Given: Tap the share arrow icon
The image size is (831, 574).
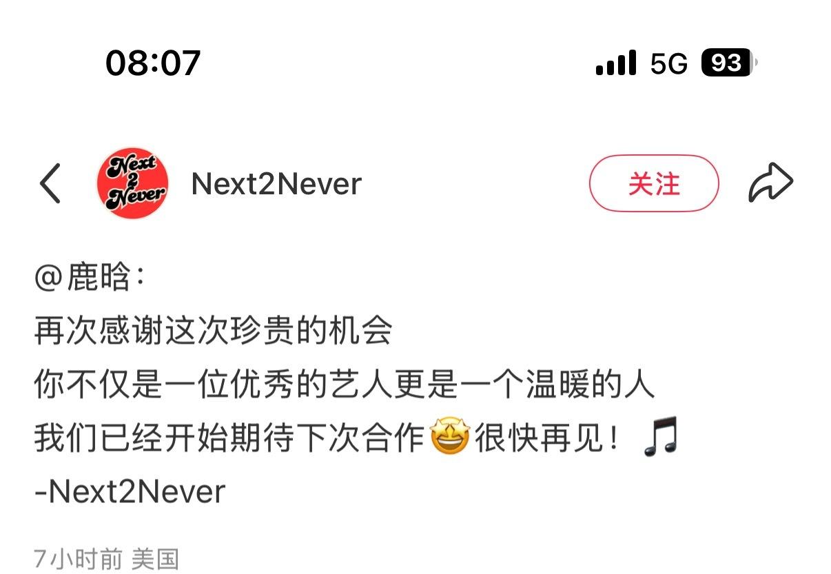Looking at the screenshot, I should tap(771, 183).
